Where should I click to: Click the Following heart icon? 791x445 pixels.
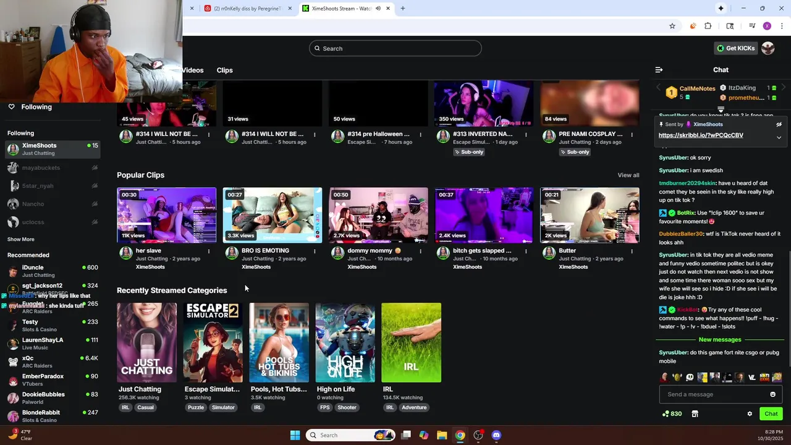click(x=11, y=107)
